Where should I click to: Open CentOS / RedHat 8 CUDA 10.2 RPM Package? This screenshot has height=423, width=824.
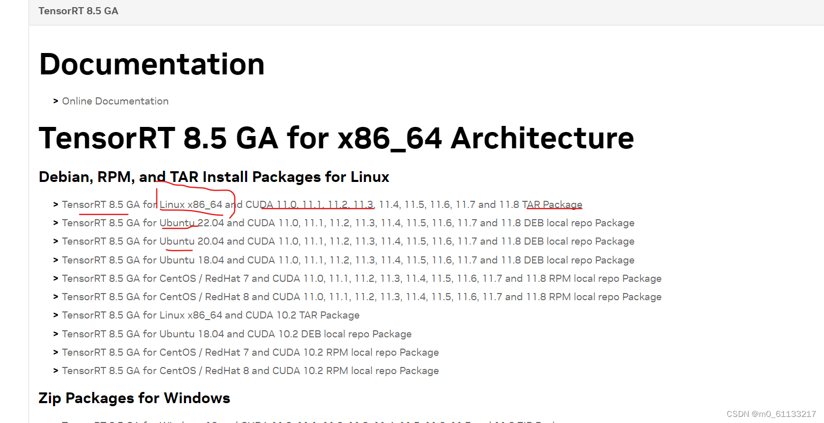(x=250, y=371)
